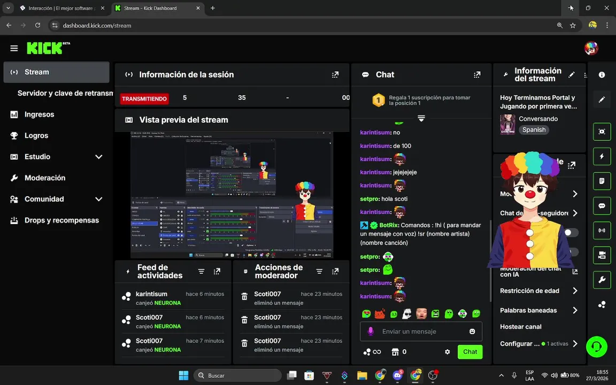Image resolution: width=616 pixels, height=385 pixels.
Task: Edit stream info with the panel's pencil icon
Action: pyautogui.click(x=572, y=75)
